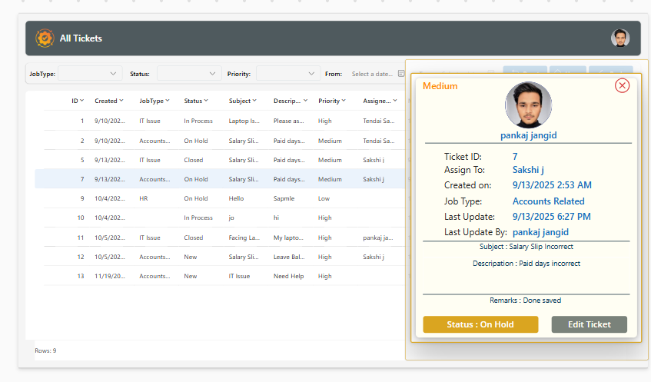Click the 'Leave Bal...' description cell

(288, 257)
